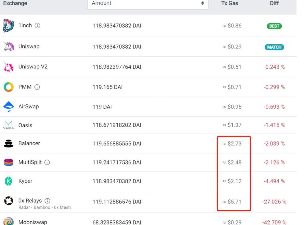Sort by the Tx Gas column header
The height and width of the screenshot is (225, 306).
click(x=229, y=3)
